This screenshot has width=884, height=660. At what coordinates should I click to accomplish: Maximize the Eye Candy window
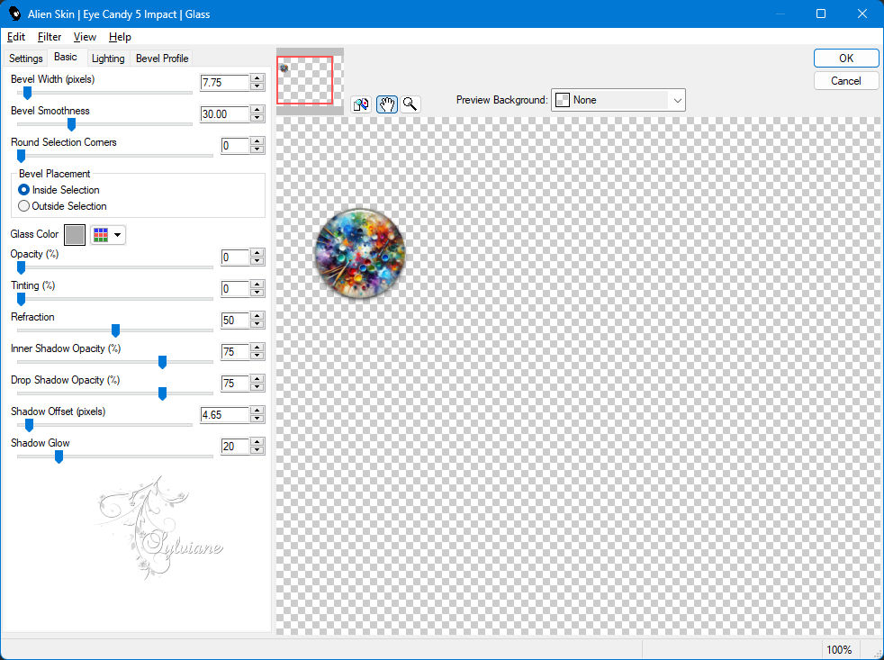coord(821,14)
